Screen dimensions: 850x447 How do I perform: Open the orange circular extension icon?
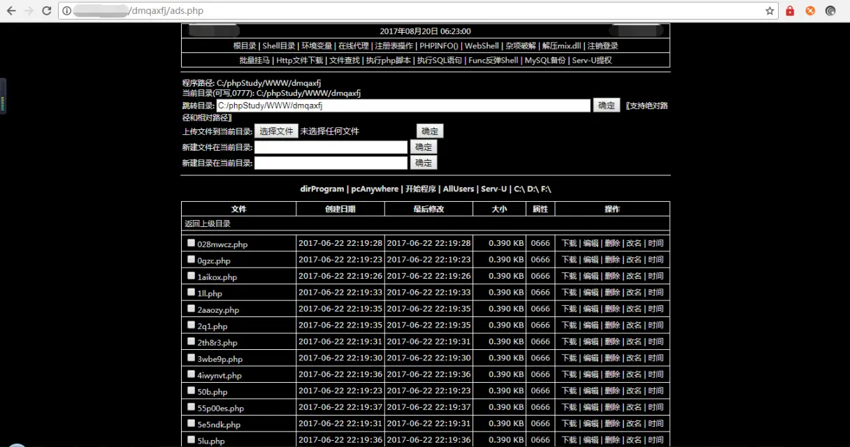click(x=810, y=11)
